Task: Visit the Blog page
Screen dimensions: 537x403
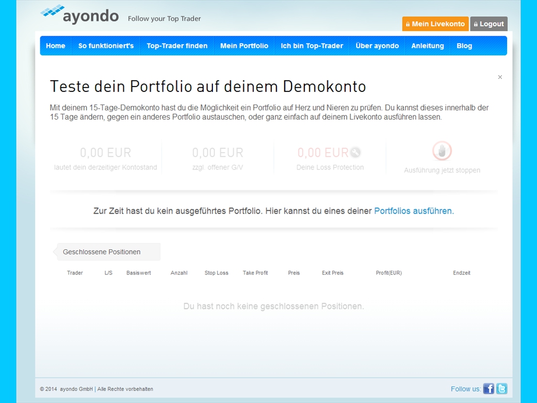Action: [x=464, y=46]
